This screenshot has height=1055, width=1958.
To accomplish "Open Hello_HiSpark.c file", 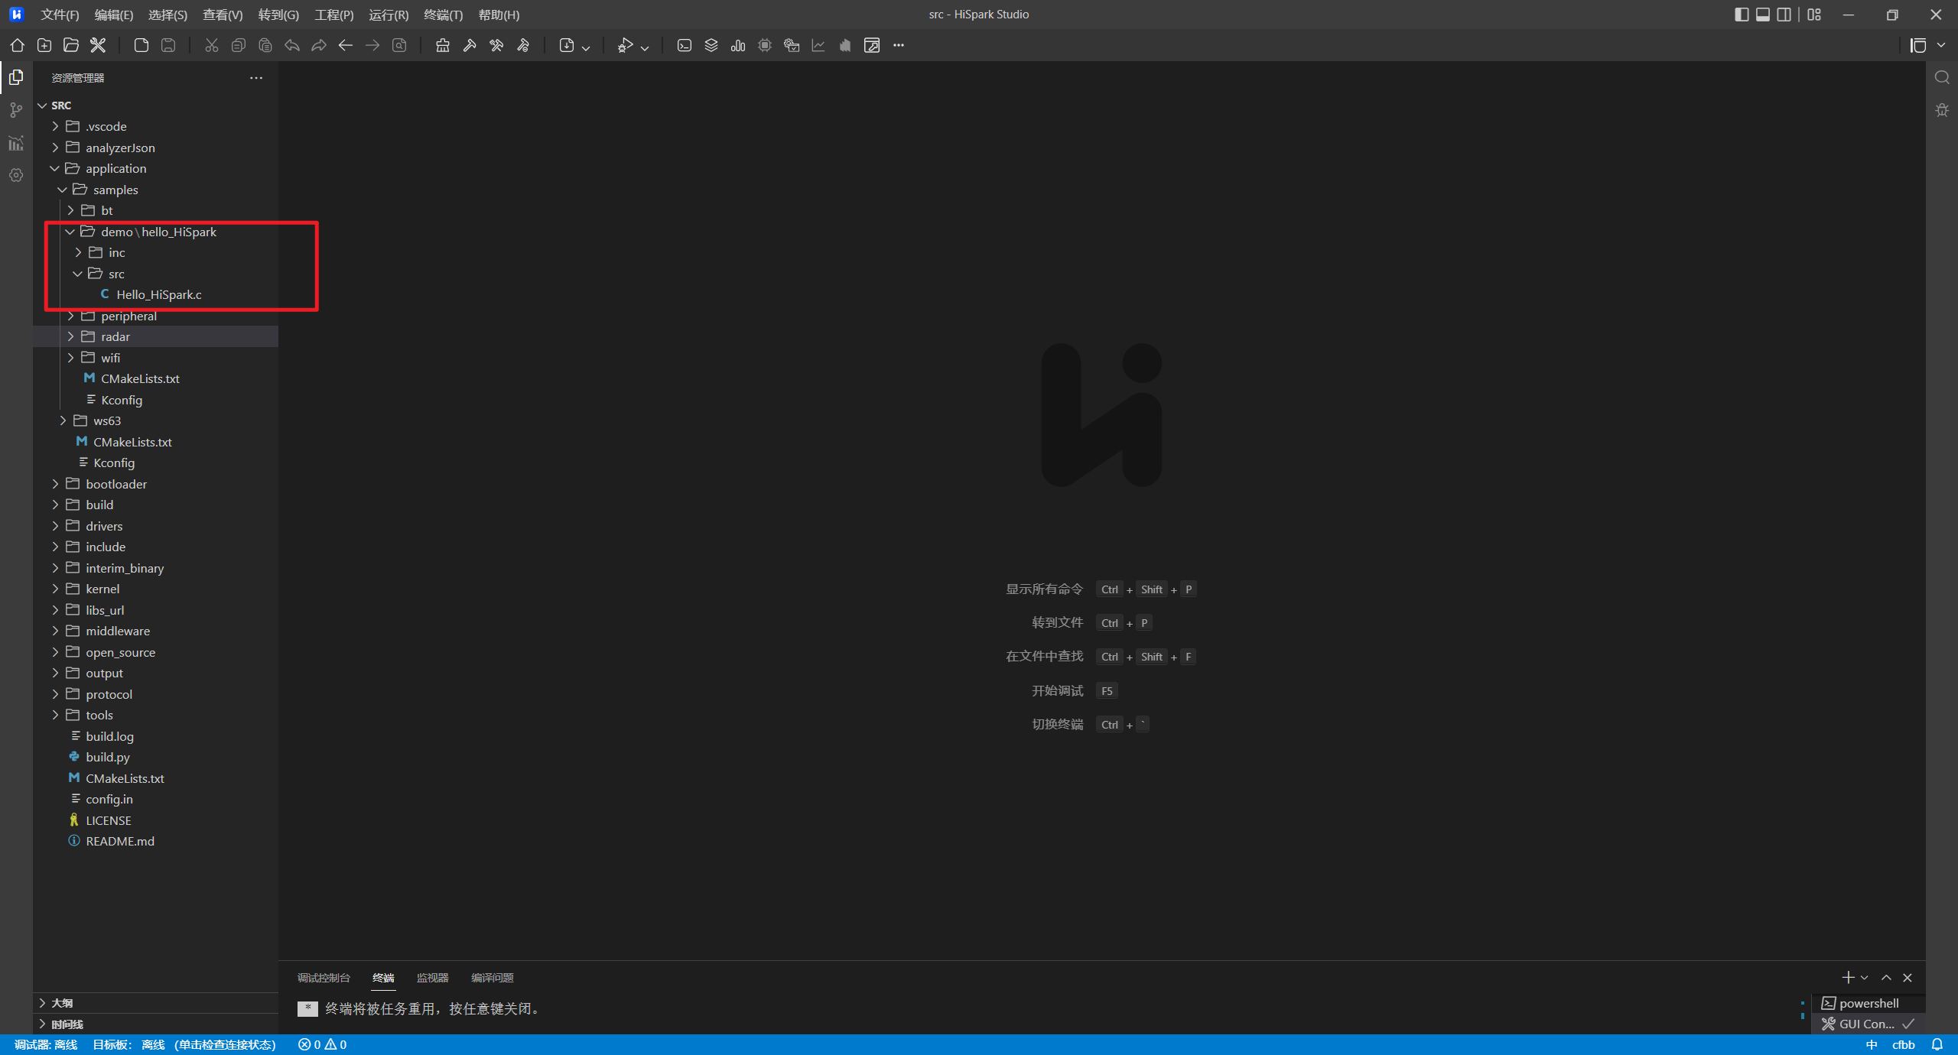I will pyautogui.click(x=159, y=294).
